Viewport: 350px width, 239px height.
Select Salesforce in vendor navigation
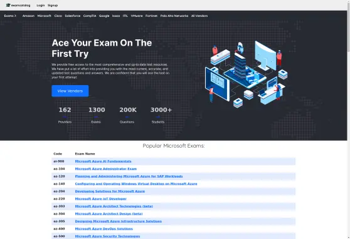tap(73, 16)
